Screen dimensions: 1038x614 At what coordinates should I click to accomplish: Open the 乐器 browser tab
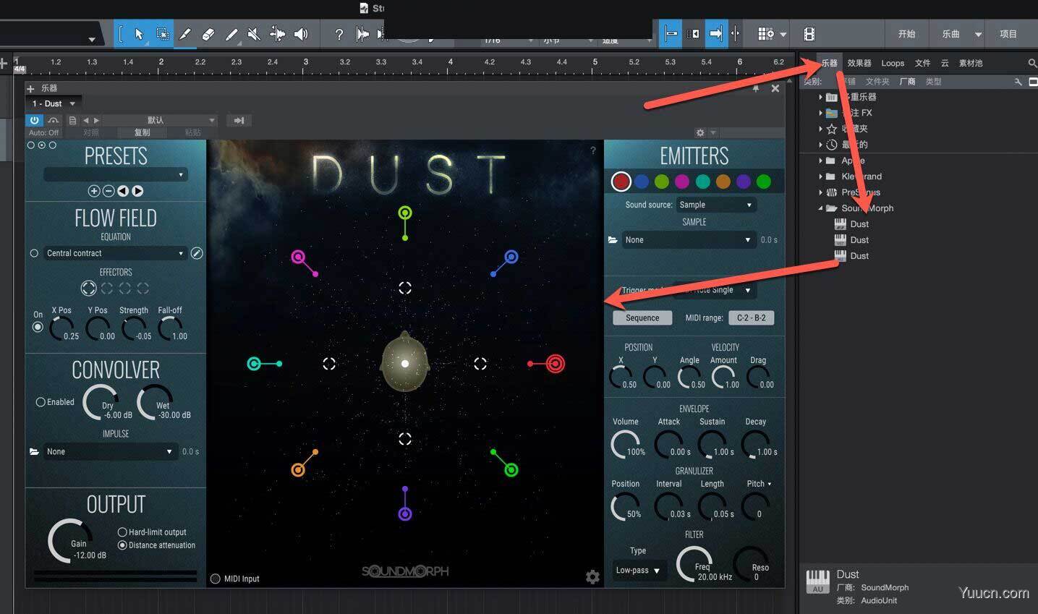click(830, 63)
